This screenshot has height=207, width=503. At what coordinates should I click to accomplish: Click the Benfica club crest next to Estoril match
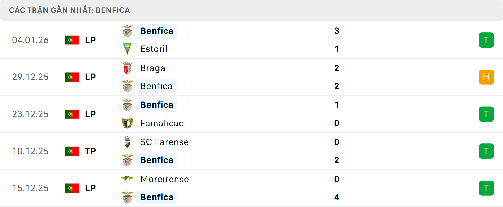coord(127,30)
